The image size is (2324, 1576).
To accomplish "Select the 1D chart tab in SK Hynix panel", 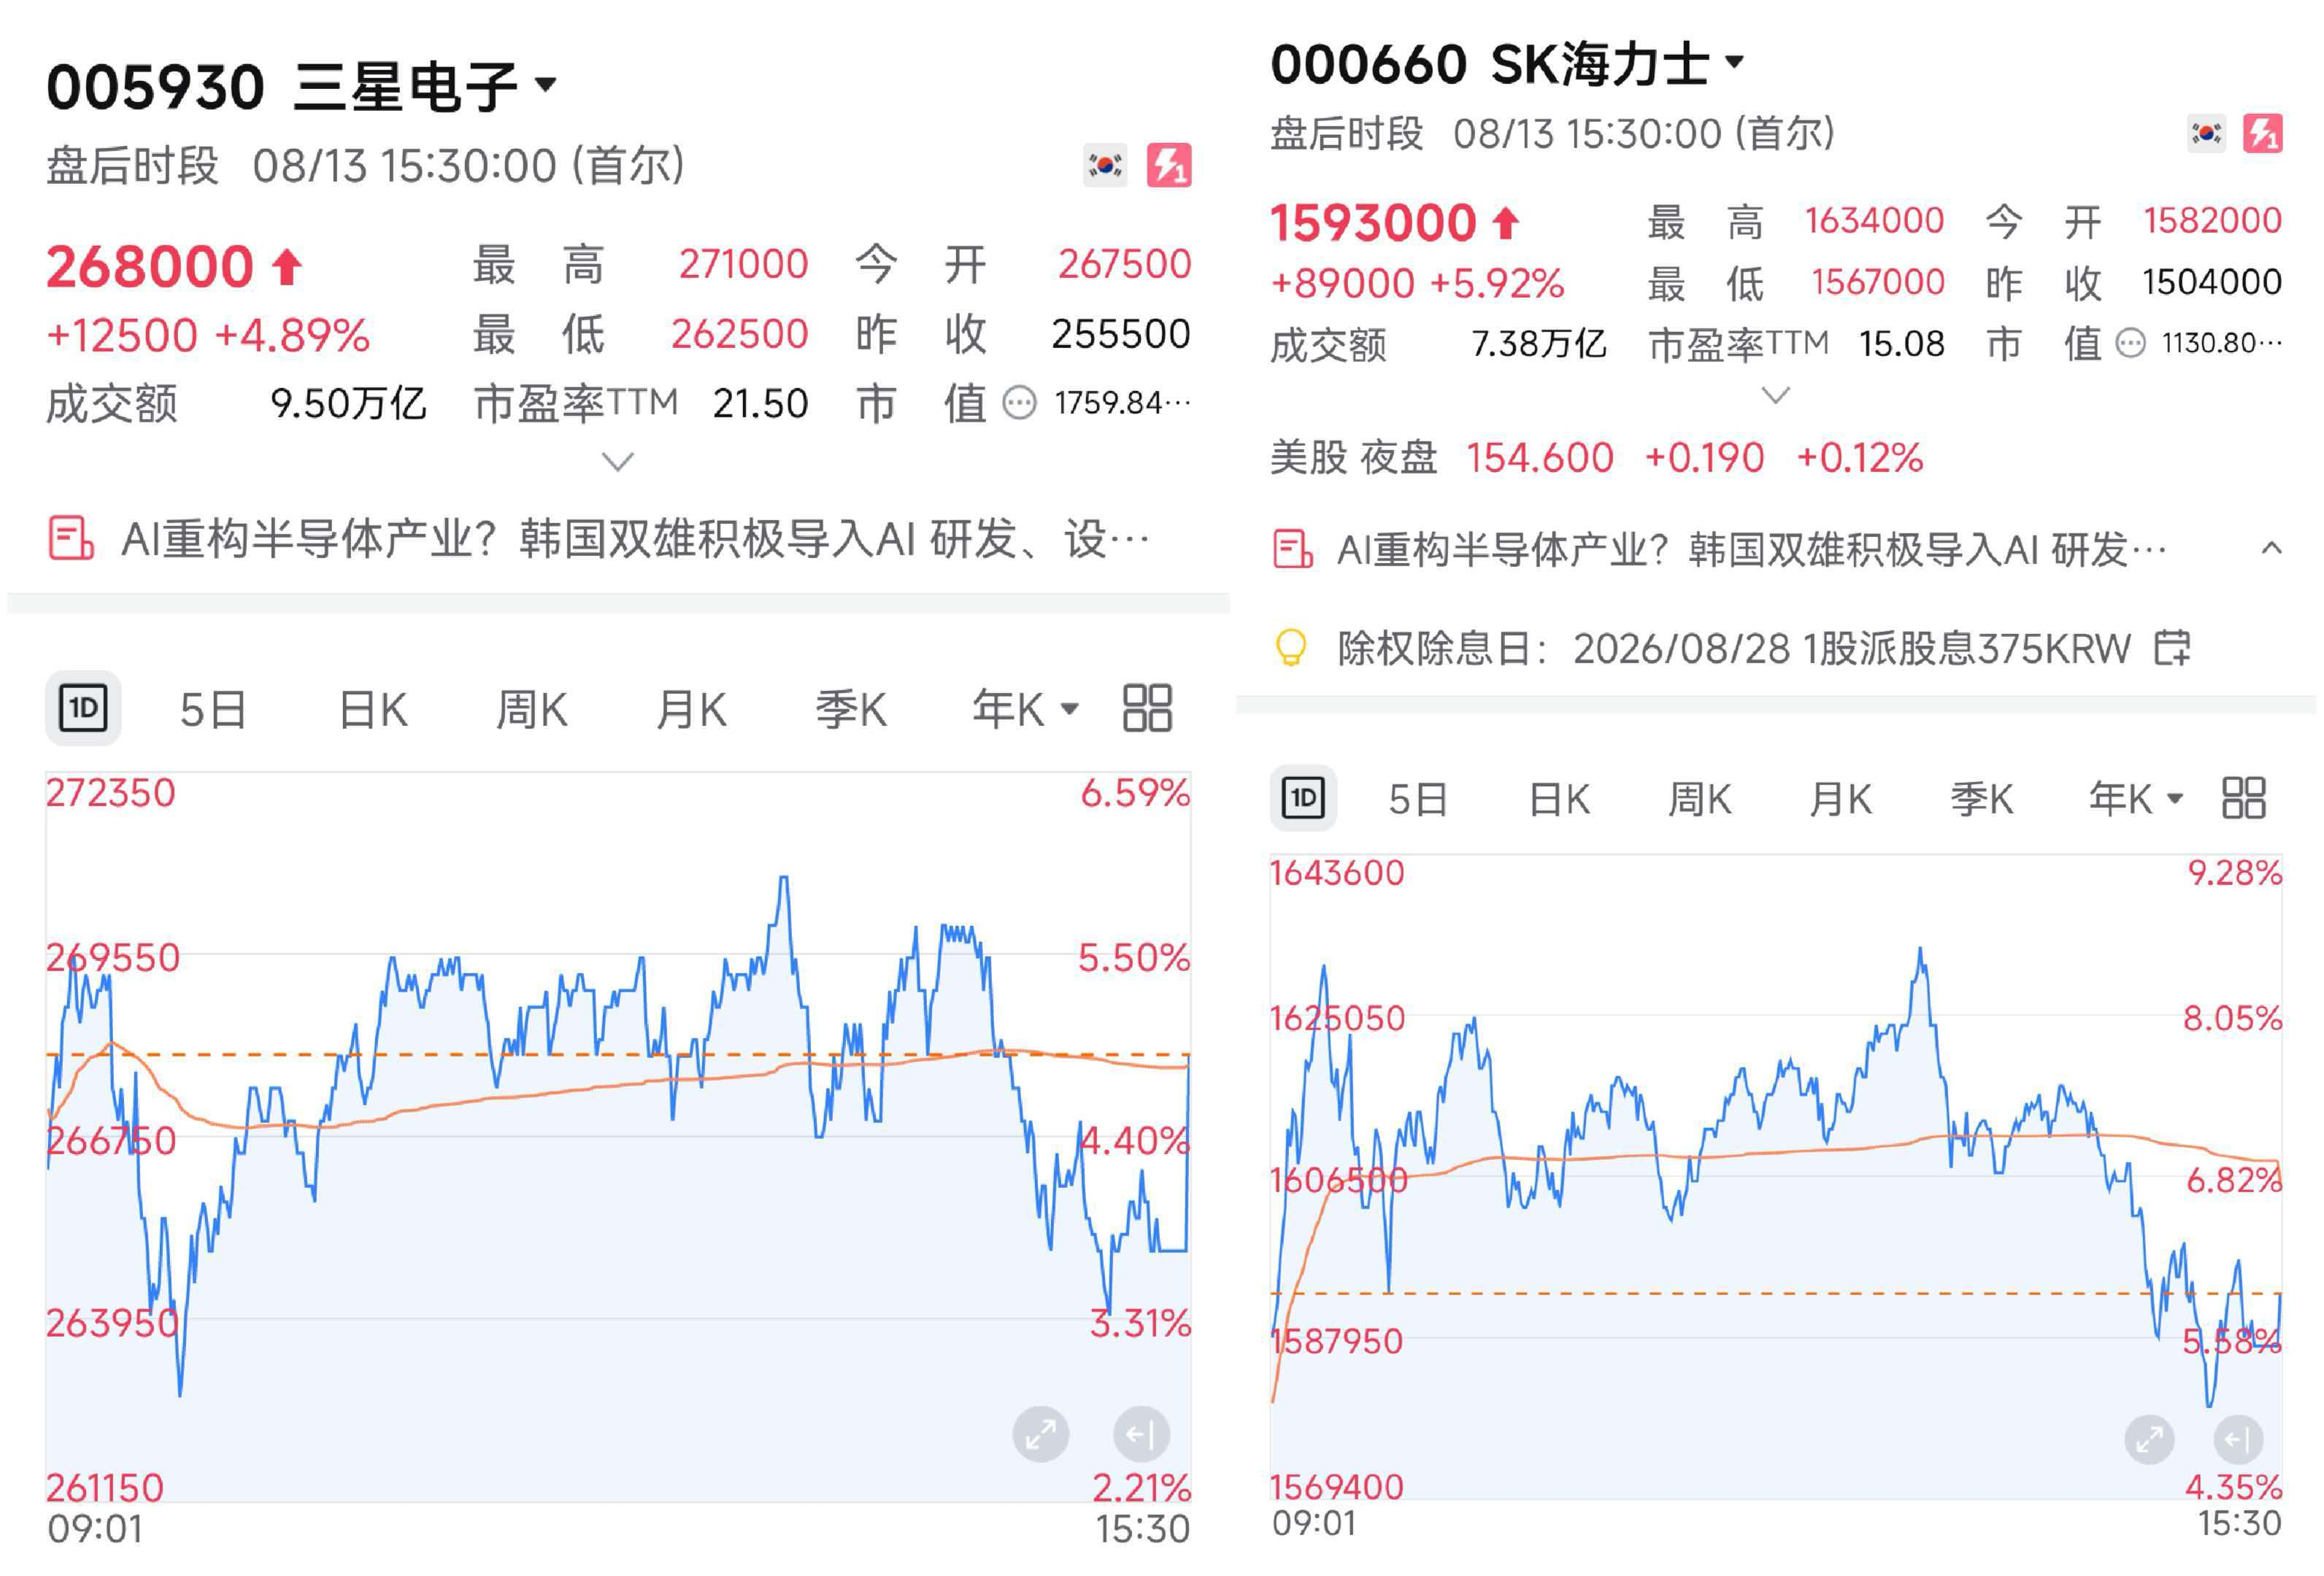I will tap(1303, 797).
